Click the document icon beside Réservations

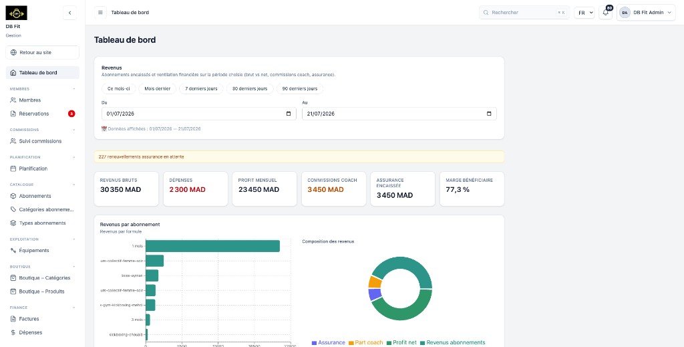point(13,114)
